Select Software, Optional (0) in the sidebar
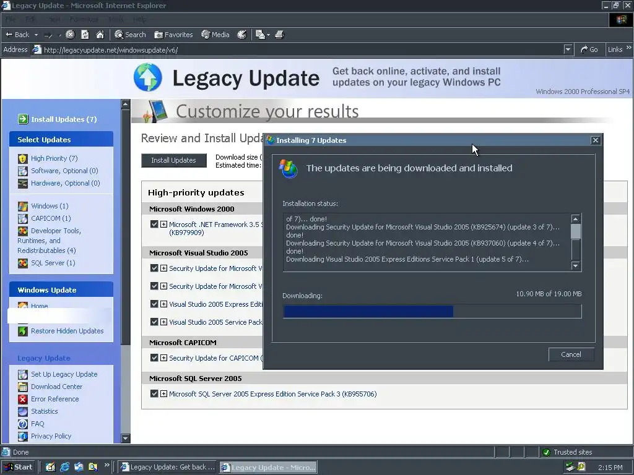Viewport: 634px width, 475px height. click(58, 171)
